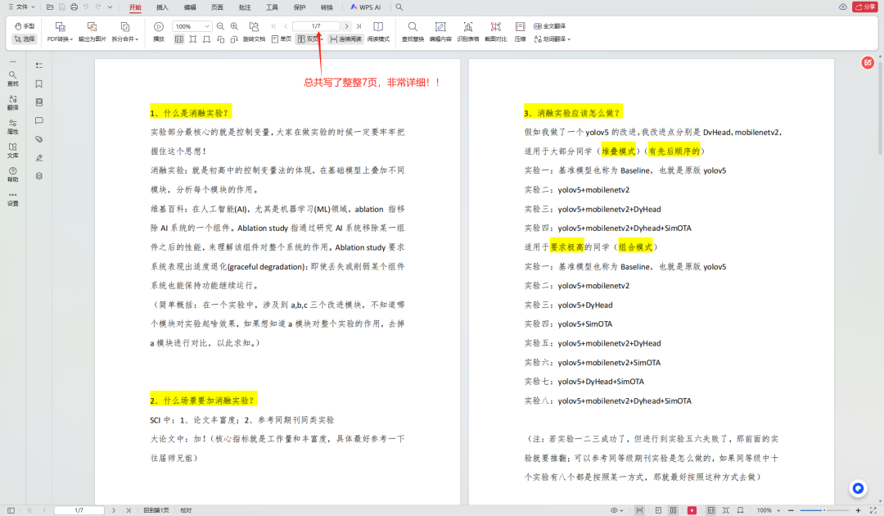Click the fullscreen icon in status bar
The height and width of the screenshot is (516, 884).
pos(873,510)
